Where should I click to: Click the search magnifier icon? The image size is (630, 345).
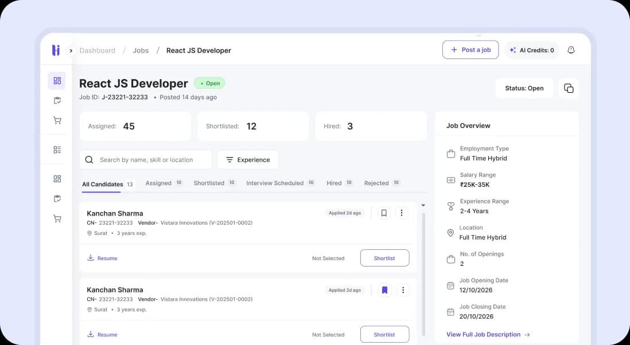89,159
